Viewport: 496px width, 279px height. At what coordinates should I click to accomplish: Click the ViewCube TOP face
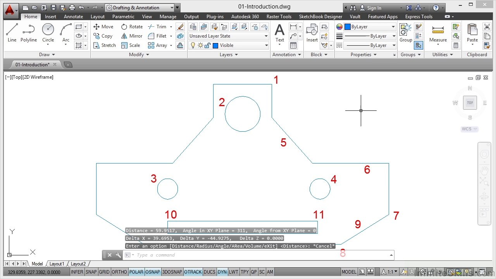point(470,103)
